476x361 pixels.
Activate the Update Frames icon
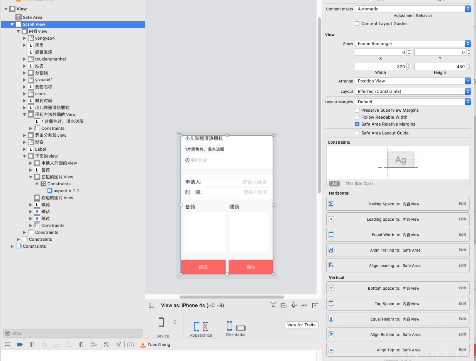pyautogui.click(x=273, y=305)
